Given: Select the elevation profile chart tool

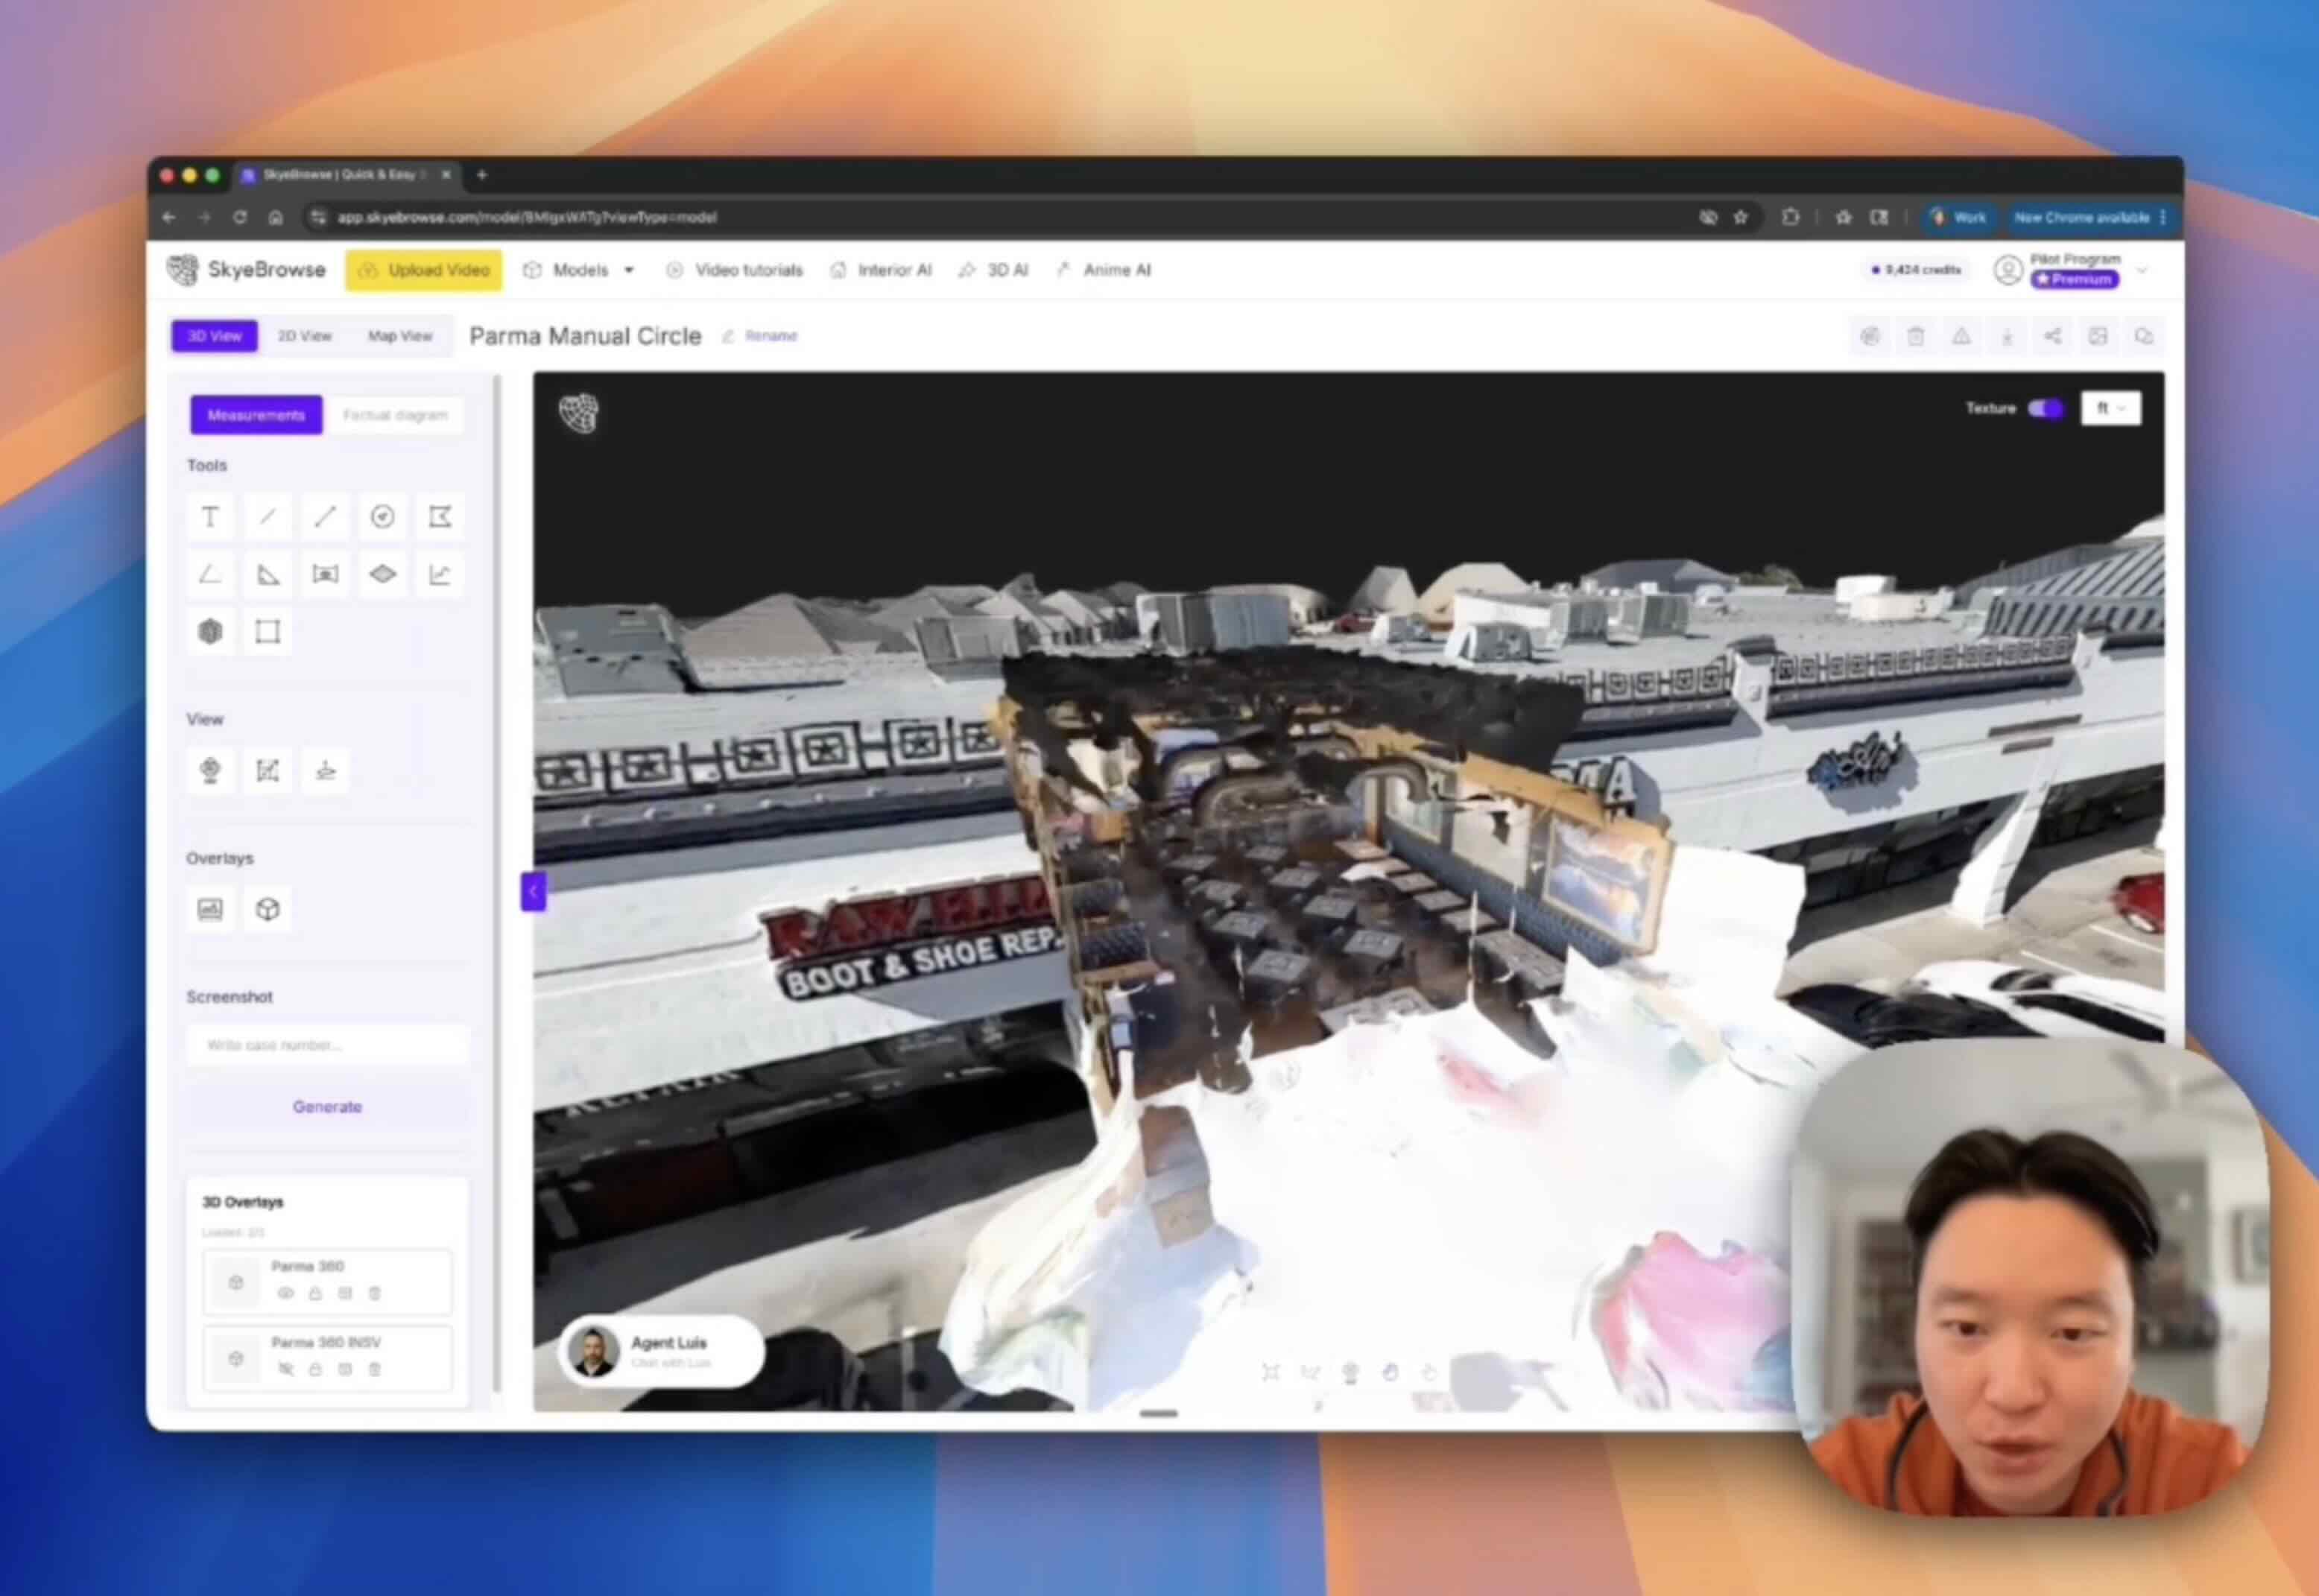Looking at the screenshot, I should click(x=440, y=574).
